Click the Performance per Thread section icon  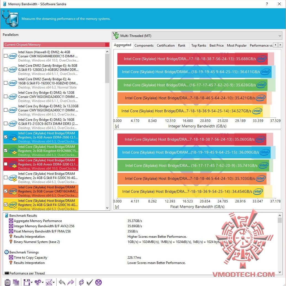[x=7, y=273]
